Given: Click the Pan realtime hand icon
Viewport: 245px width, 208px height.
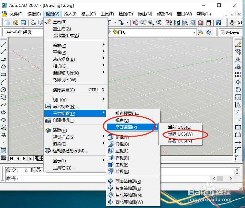Looking at the screenshot, I should click(x=135, y=23).
